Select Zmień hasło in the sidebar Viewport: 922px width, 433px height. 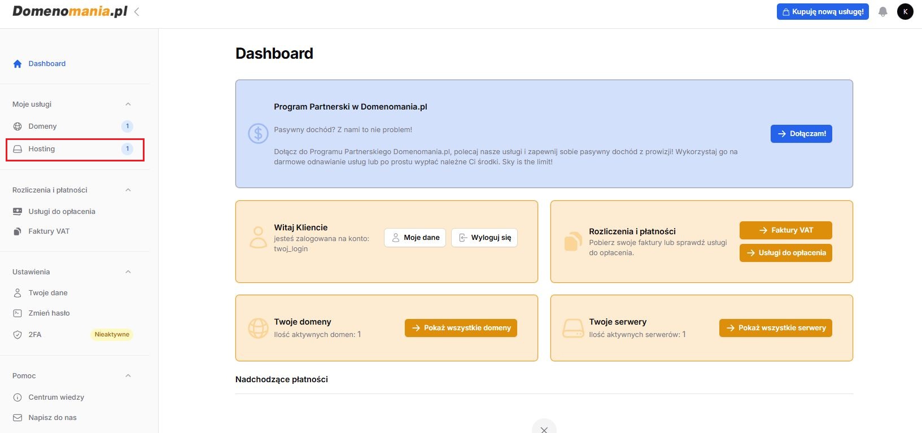(49, 313)
